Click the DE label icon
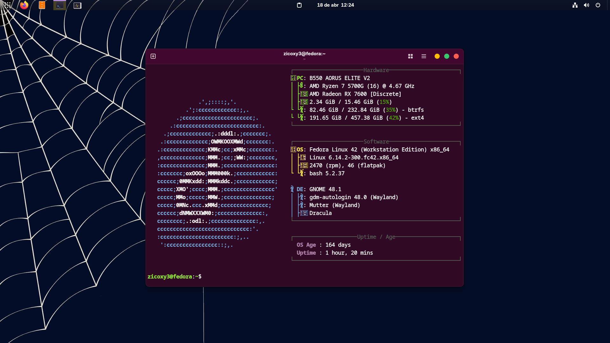Screen dimensions: 610x343 point(292,189)
